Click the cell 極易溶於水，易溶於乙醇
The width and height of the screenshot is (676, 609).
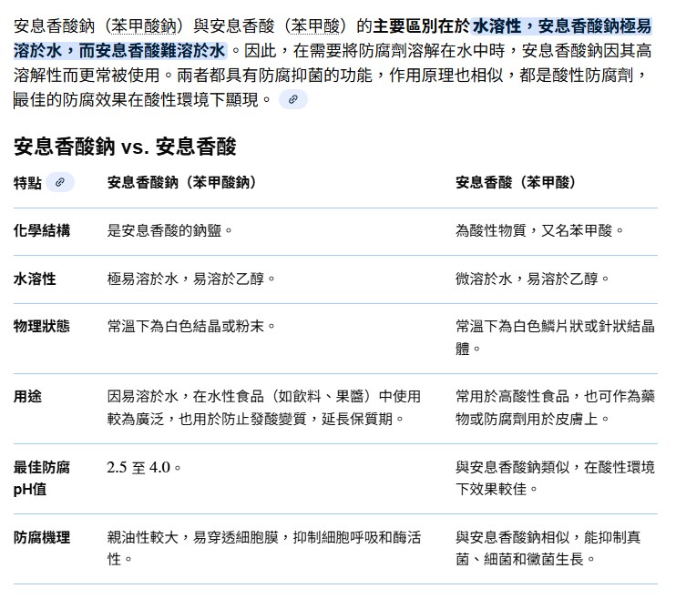[x=191, y=278]
